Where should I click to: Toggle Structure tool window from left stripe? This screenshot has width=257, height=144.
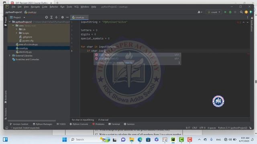click(6, 114)
